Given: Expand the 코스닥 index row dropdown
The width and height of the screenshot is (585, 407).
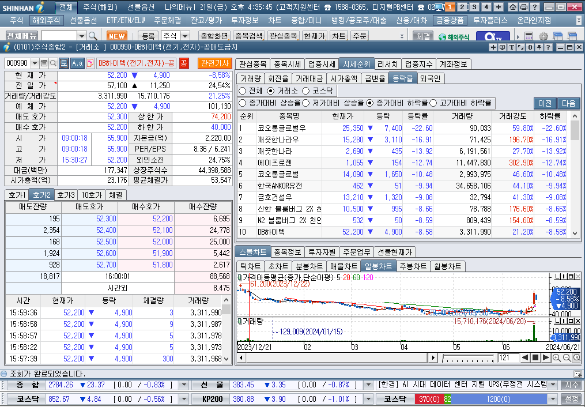Looking at the screenshot, I should 184,399.
